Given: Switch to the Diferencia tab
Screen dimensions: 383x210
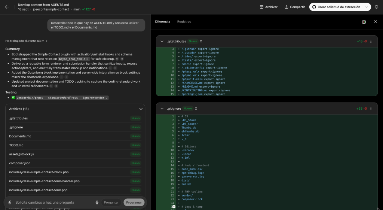Looking at the screenshot, I should pos(162,21).
